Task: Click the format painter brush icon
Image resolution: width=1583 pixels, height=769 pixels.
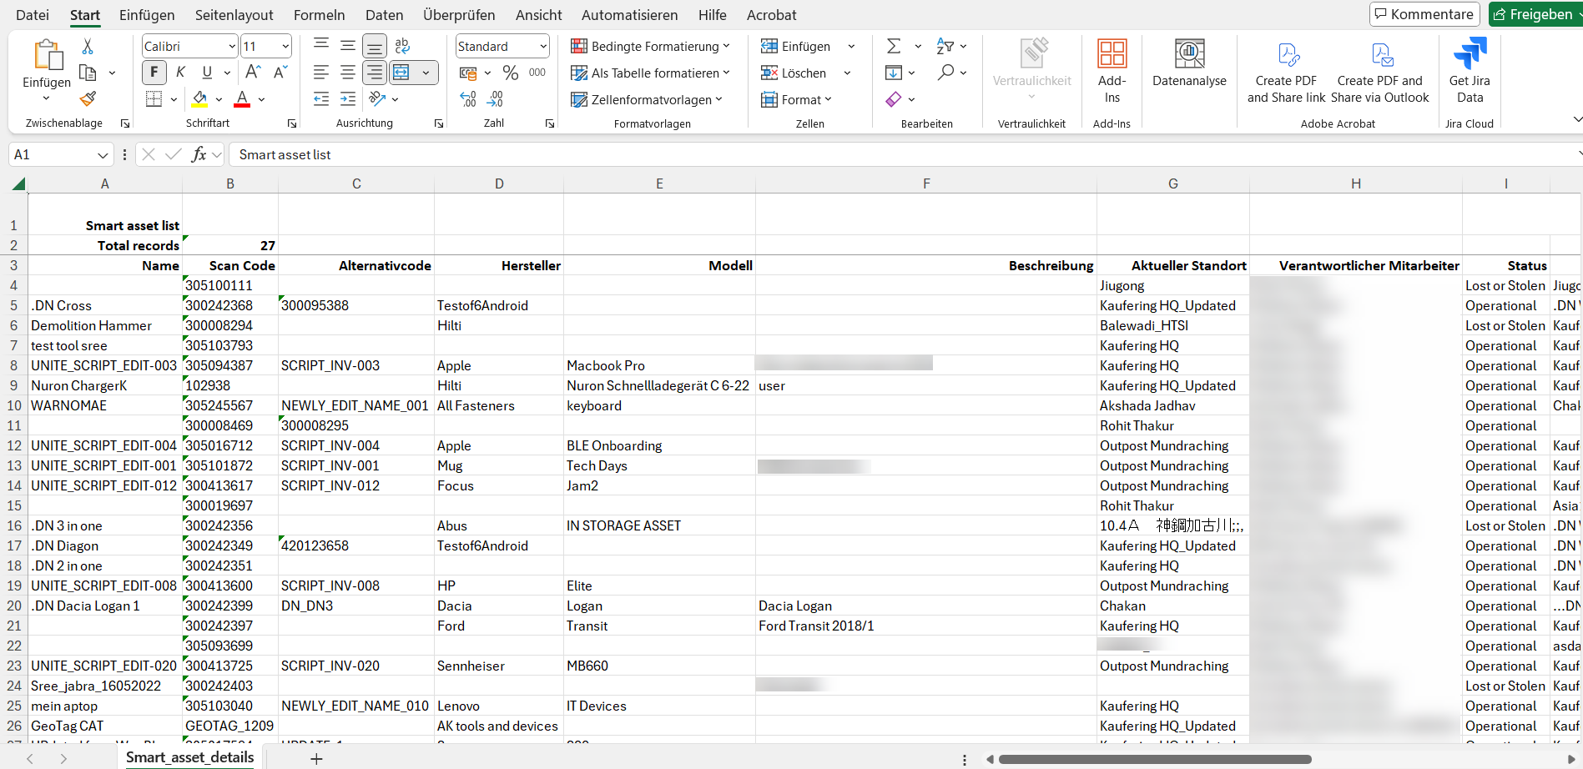Action: point(88,99)
